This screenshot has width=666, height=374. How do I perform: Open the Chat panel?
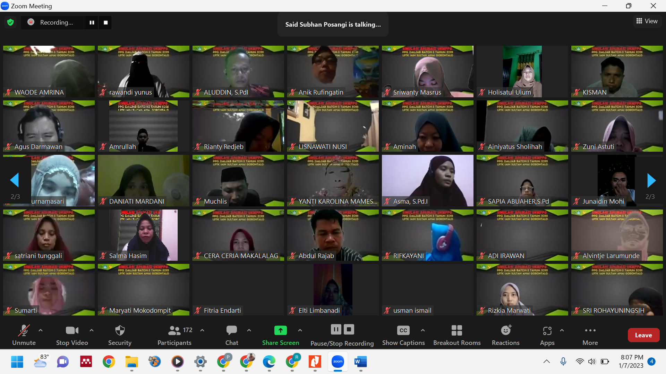[231, 331]
